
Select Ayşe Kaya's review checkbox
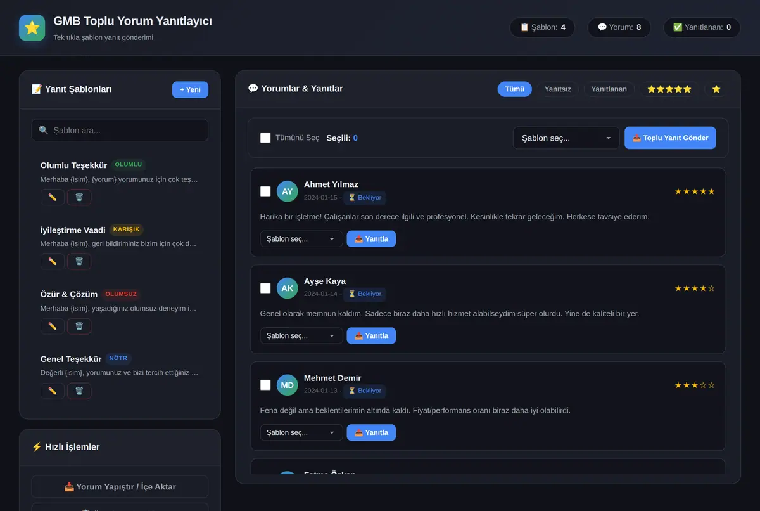point(265,288)
